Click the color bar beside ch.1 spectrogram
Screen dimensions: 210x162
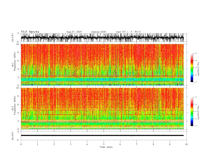pos(192,68)
